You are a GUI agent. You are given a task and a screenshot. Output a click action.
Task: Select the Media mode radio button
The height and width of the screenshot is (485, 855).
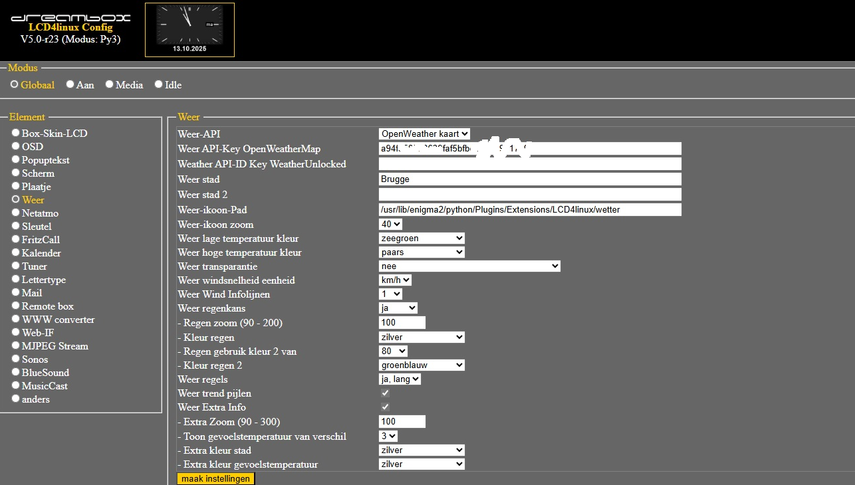(110, 84)
